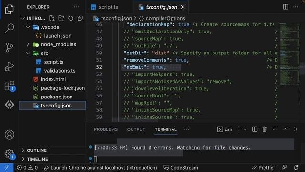Switch to the PROBLEMS panel tab
The image size is (305, 172).
coord(106,129)
